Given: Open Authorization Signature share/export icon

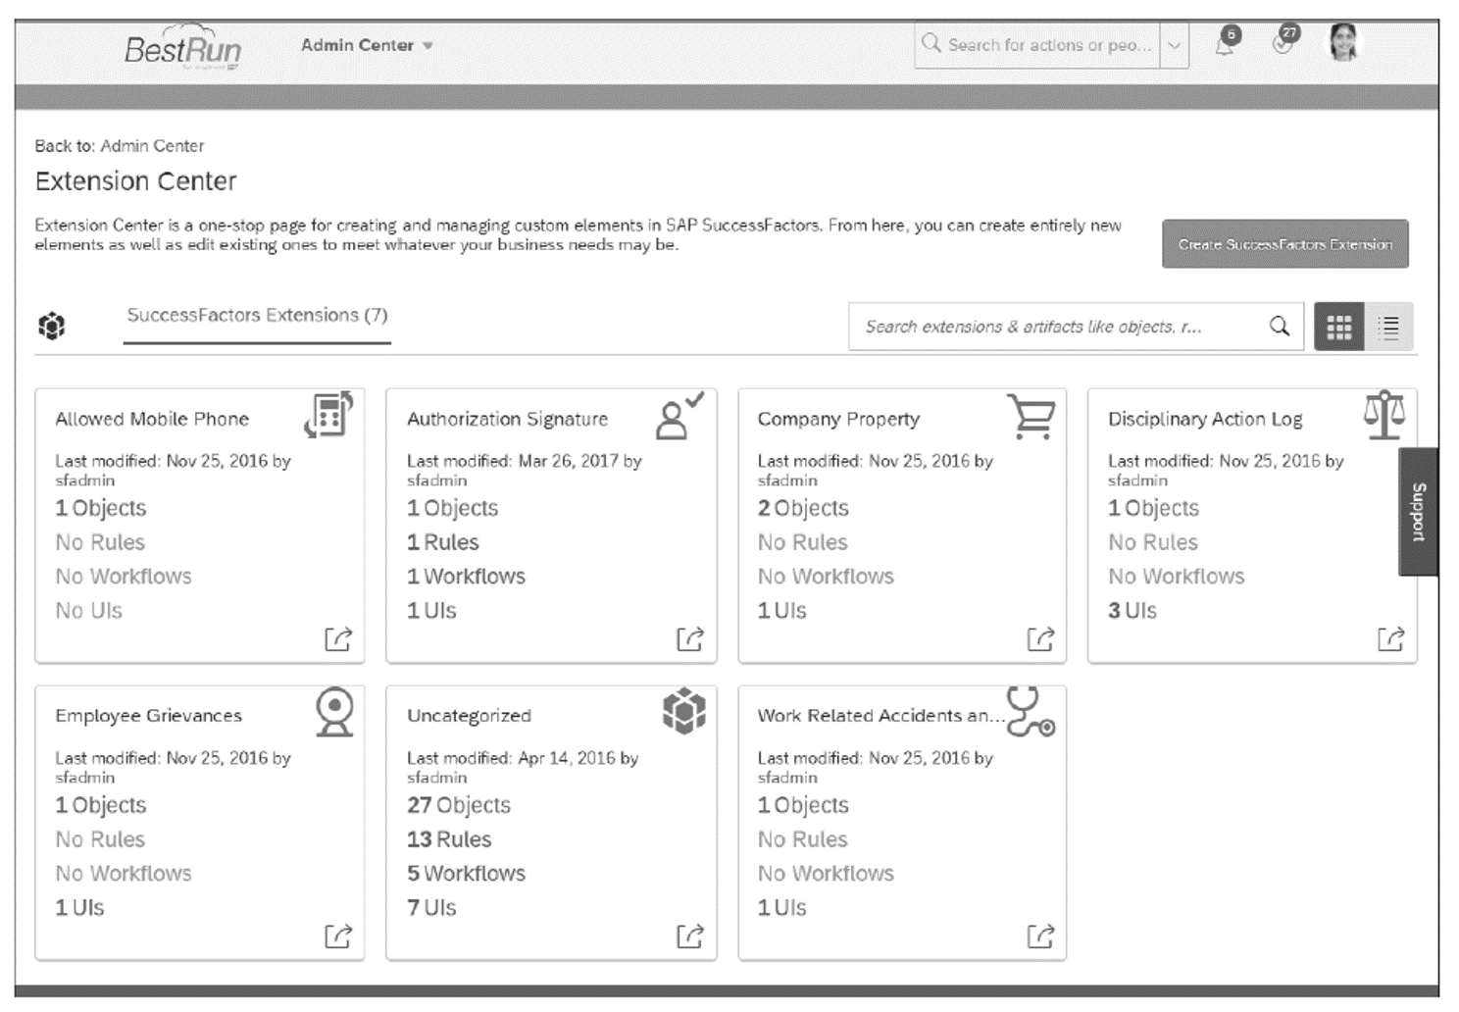Looking at the screenshot, I should click(x=690, y=639).
